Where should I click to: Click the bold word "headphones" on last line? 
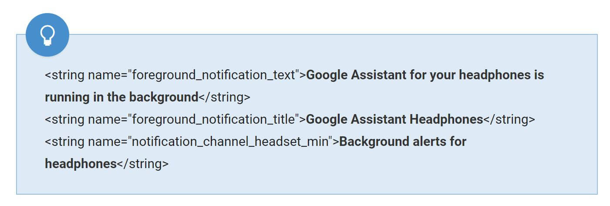[81, 164]
